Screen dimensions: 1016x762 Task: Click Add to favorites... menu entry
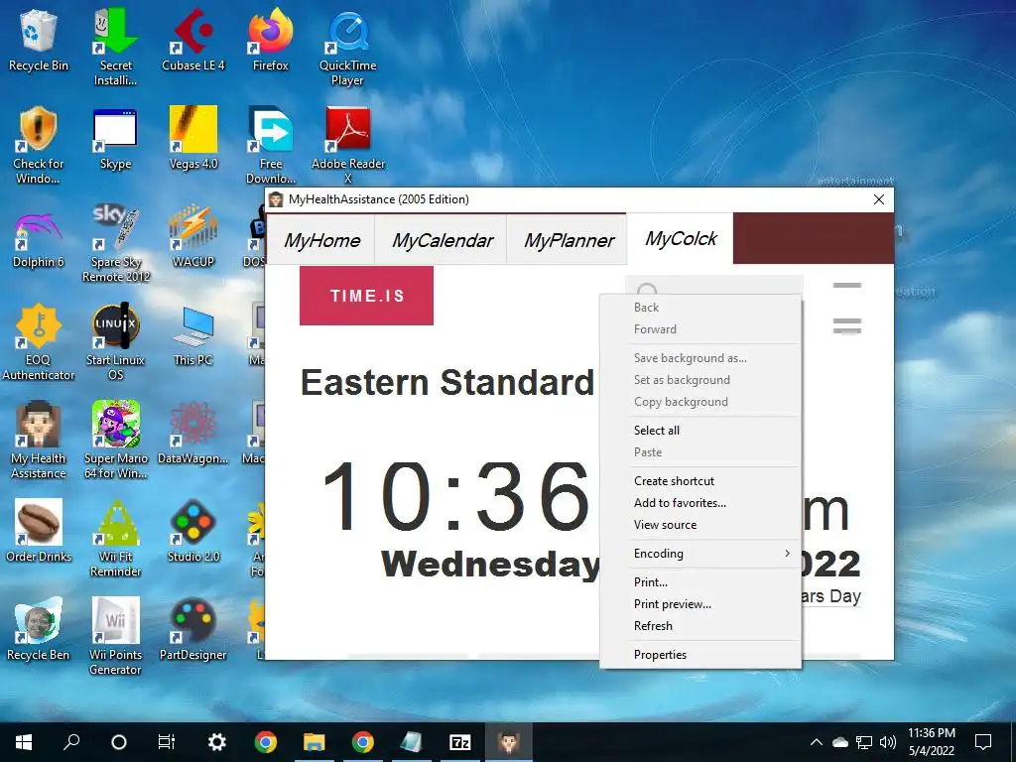coord(701,503)
